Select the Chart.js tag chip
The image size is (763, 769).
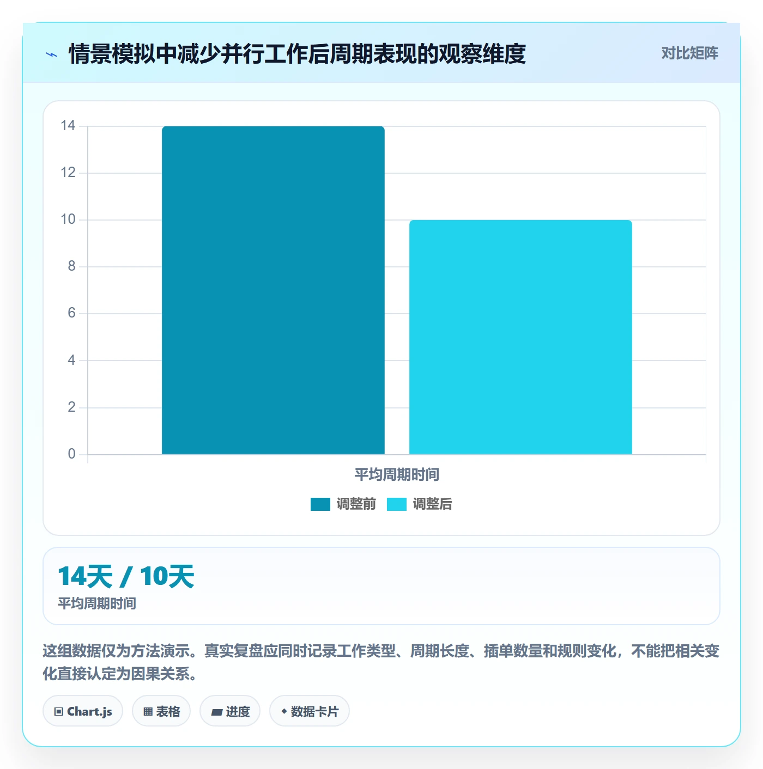83,711
